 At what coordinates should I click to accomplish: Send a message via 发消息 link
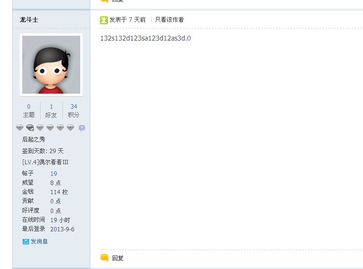(x=39, y=241)
